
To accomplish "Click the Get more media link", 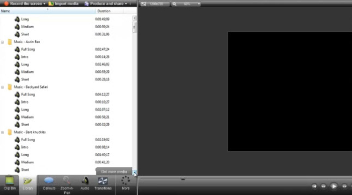I will point(114,172).
